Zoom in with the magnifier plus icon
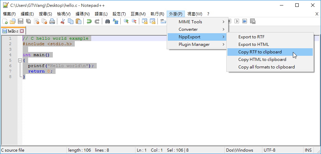321x154 pixels. [126, 21]
